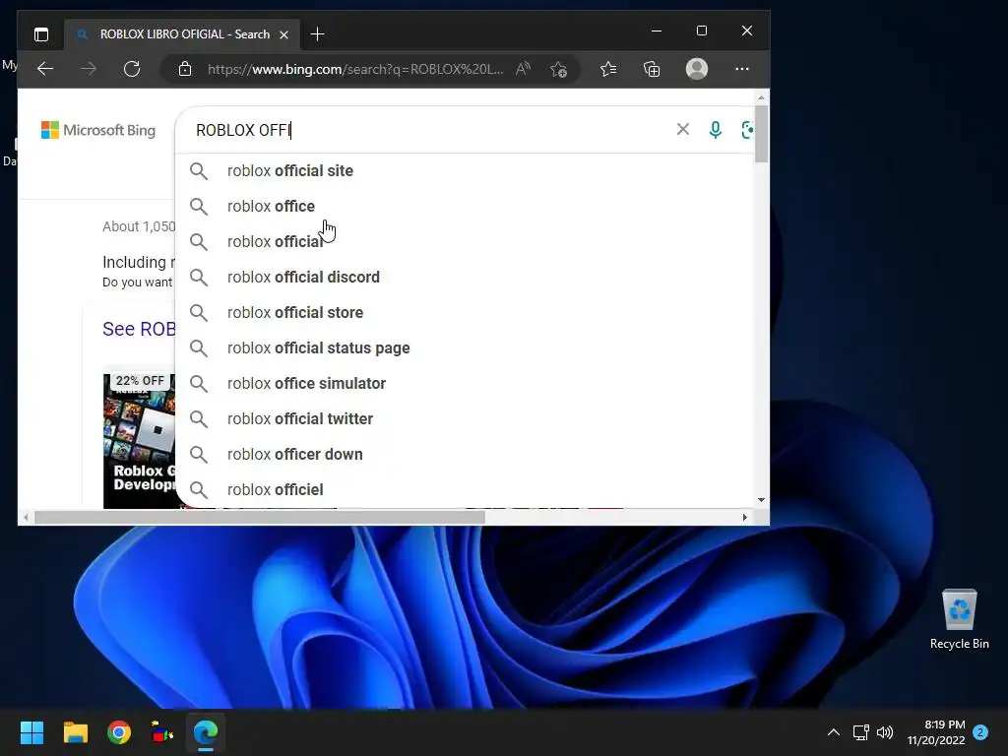Open Read aloud icon in address bar
The image size is (1008, 756).
click(x=524, y=69)
